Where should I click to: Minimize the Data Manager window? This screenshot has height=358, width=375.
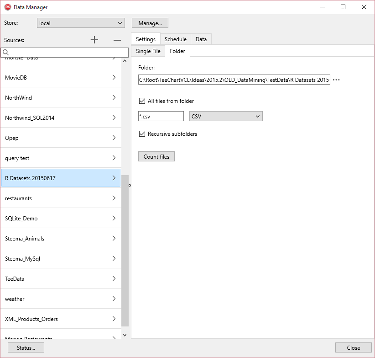323,7
